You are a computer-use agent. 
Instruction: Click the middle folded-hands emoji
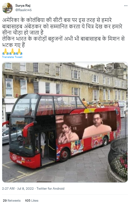coord(12,52)
